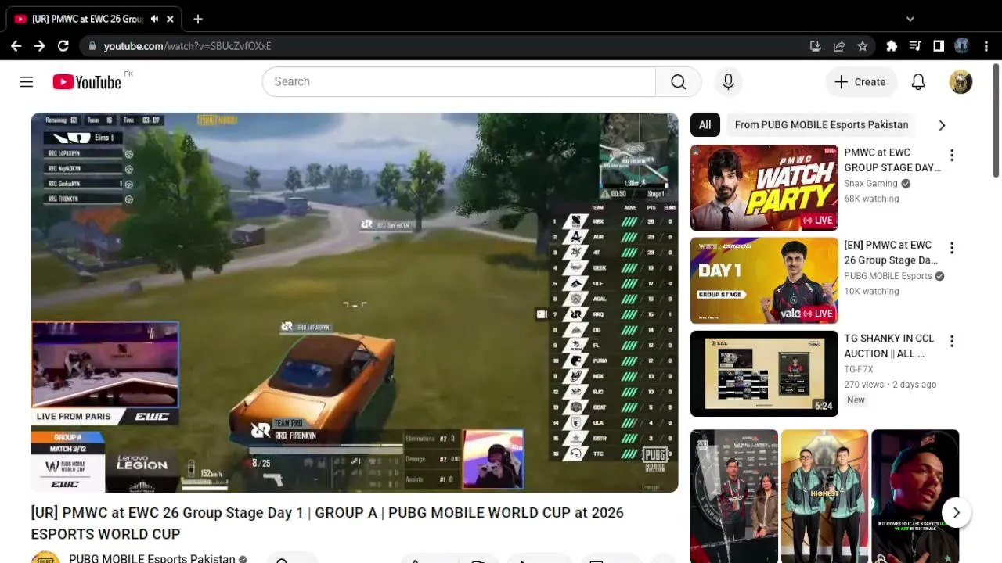Click the Create button
Screen dimensions: 1002x563
[x=860, y=82]
